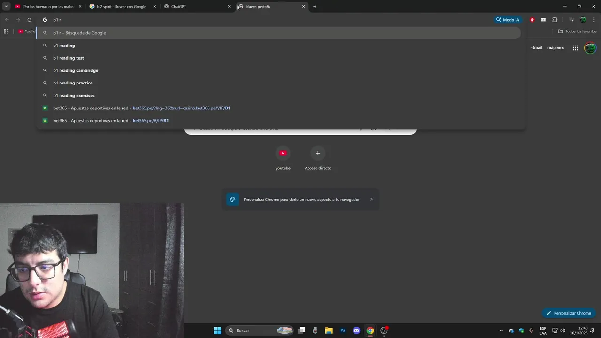Screen dimensions: 601x338
Task: Open Google Chrome taskbar icon
Action: (x=370, y=330)
